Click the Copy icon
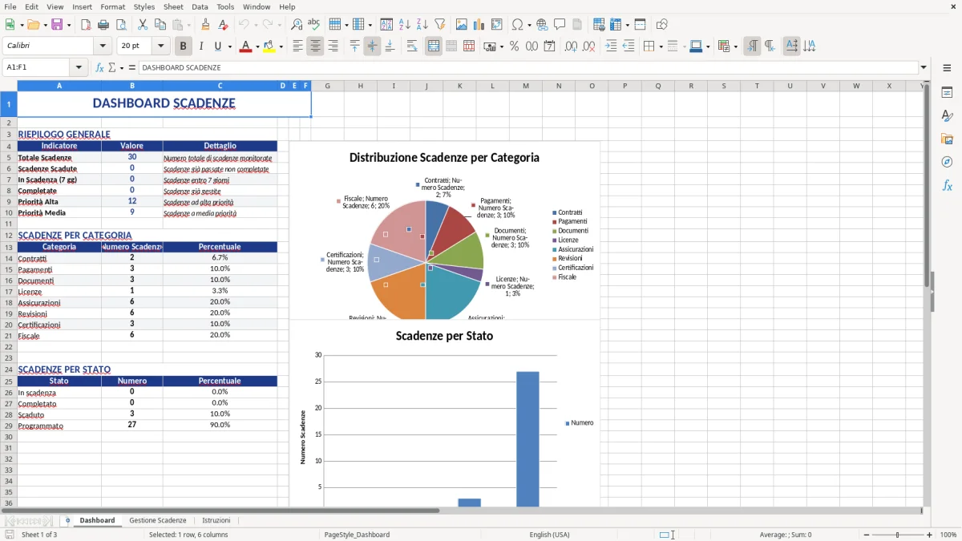The image size is (962, 541). (x=160, y=25)
